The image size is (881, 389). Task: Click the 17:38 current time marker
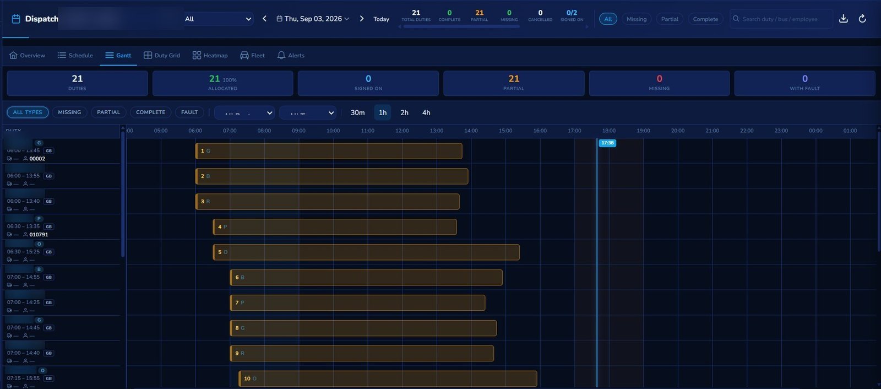tap(607, 143)
